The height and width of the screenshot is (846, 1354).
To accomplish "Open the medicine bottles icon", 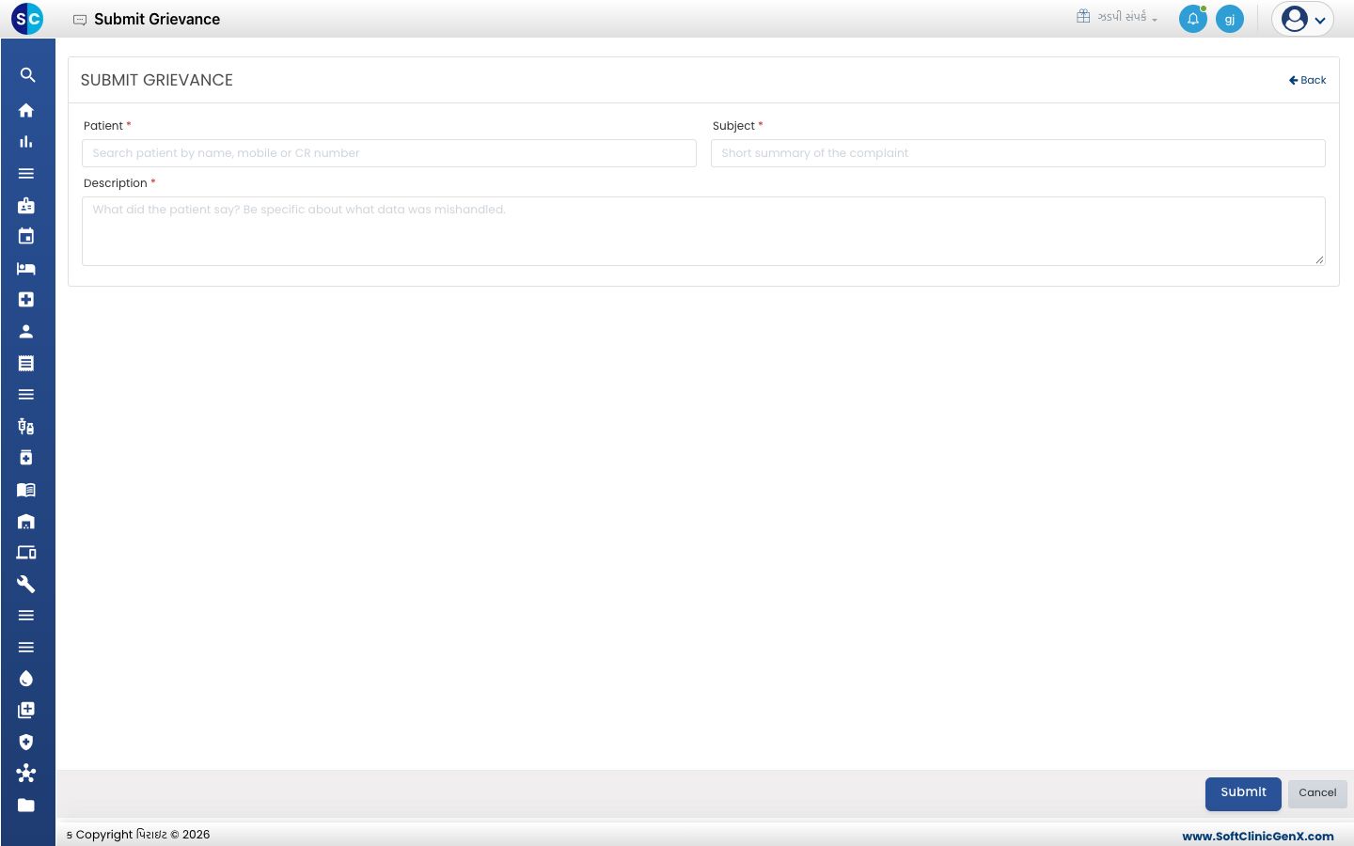I will [26, 426].
